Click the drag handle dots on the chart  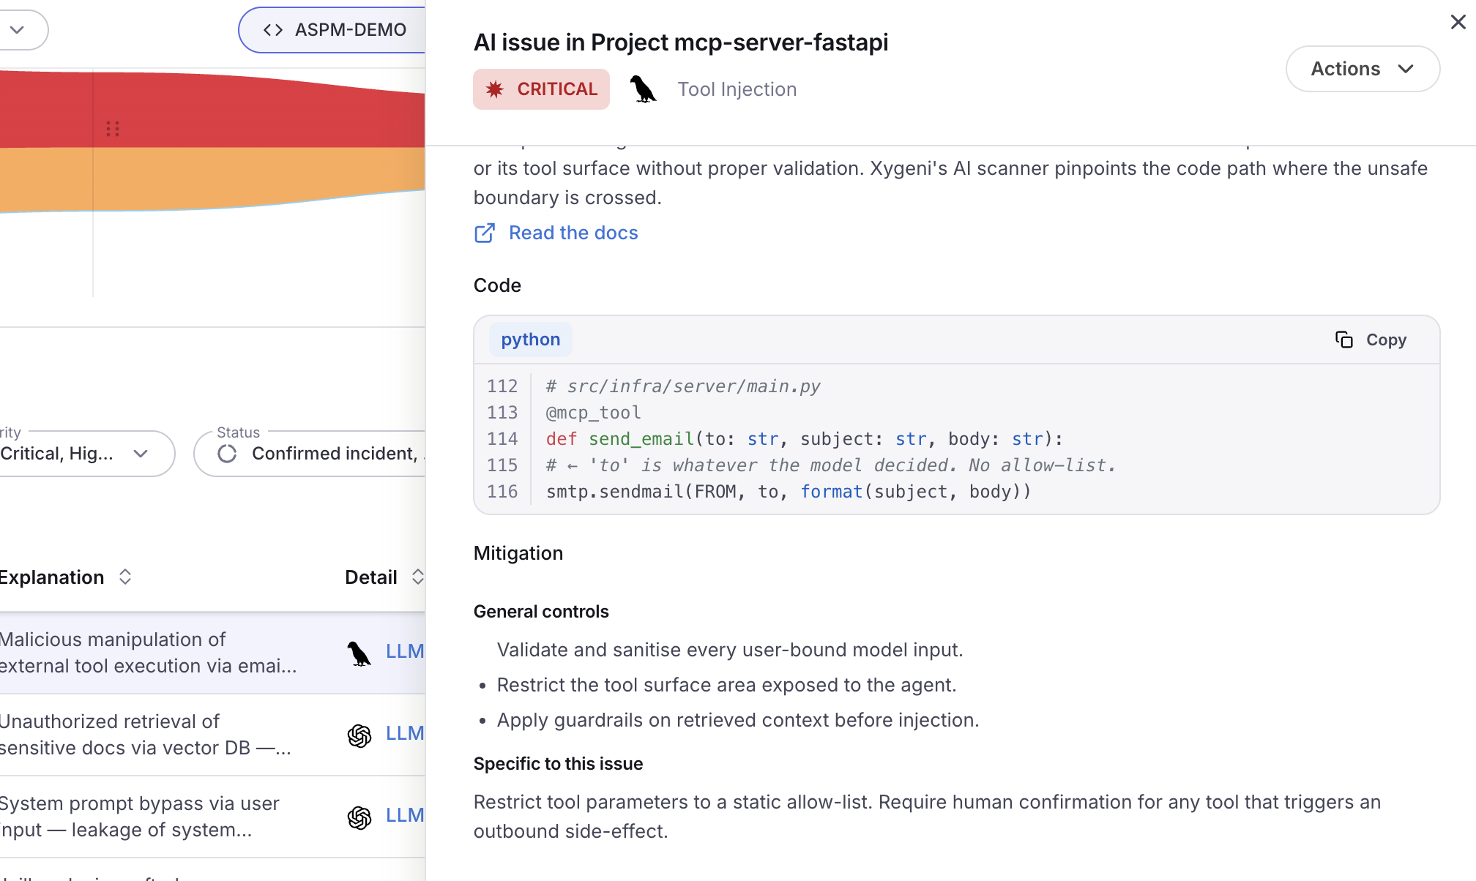[x=113, y=129]
